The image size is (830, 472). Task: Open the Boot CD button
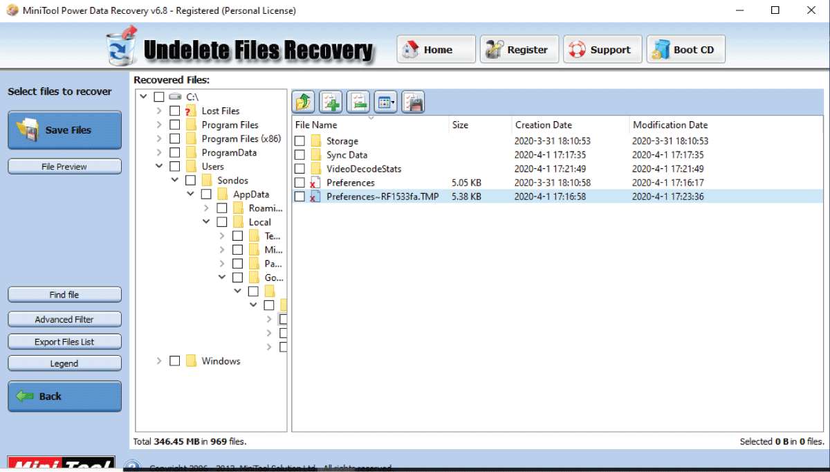click(x=685, y=49)
